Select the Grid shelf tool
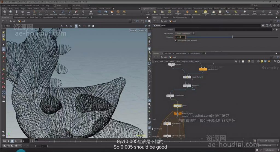The image size is (280, 152). click(28, 13)
